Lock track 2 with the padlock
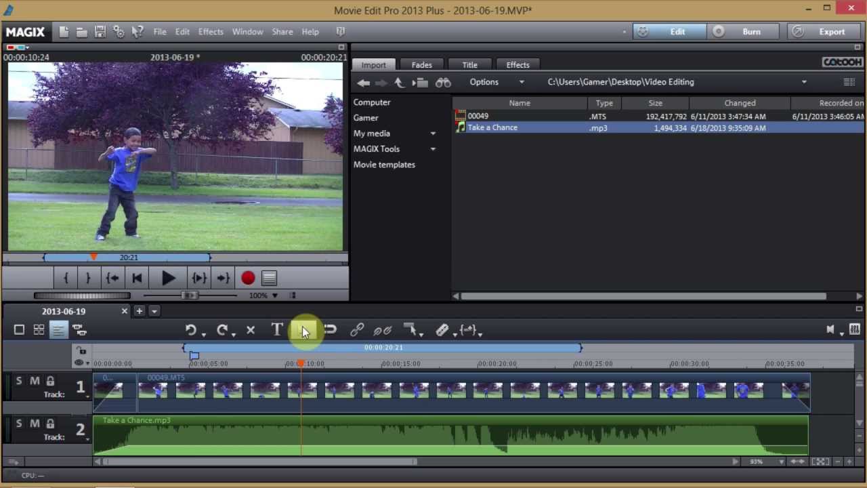The width and height of the screenshot is (867, 488). tap(50, 424)
